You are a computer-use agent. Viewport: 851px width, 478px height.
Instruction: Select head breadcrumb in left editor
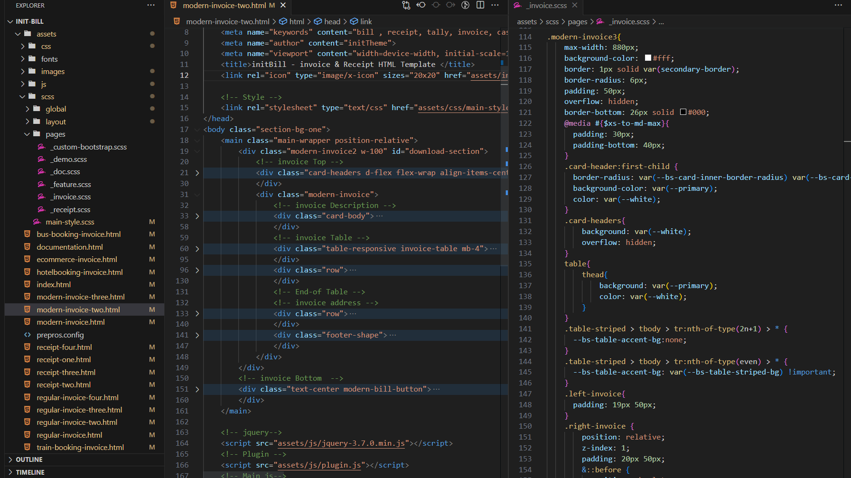click(332, 21)
